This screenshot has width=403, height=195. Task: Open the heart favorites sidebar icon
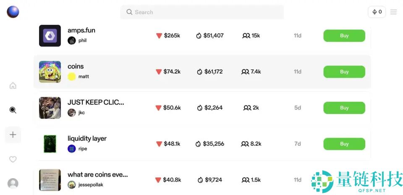(13, 159)
